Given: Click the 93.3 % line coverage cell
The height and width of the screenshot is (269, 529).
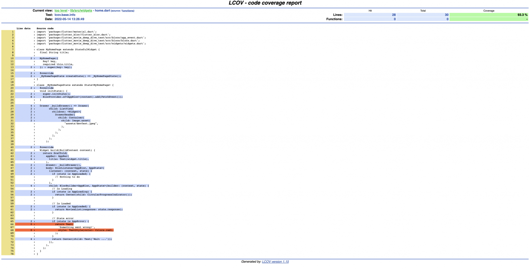Looking at the screenshot, I should click(488, 15).
